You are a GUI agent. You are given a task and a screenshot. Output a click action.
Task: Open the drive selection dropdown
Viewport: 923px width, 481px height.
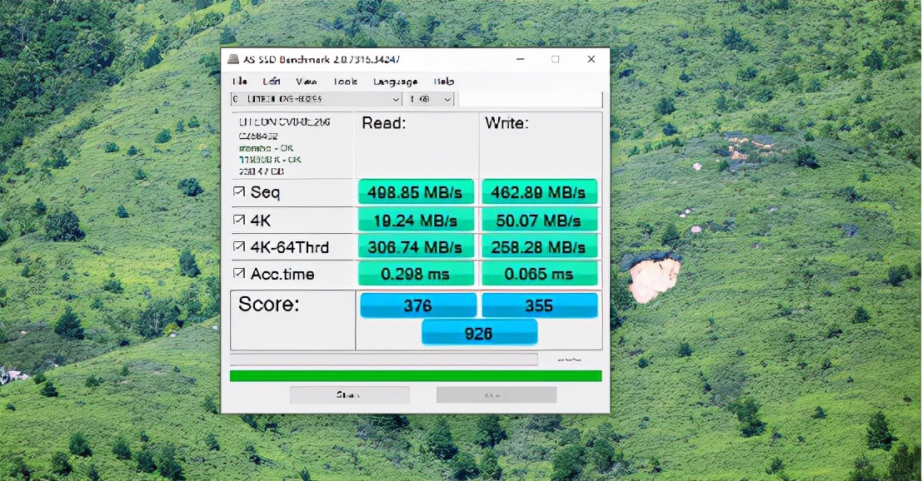[397, 99]
